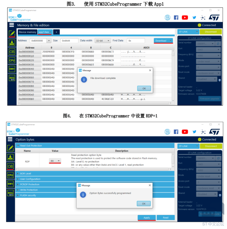Select Memory edit pencil icon in top window

(12, 34)
